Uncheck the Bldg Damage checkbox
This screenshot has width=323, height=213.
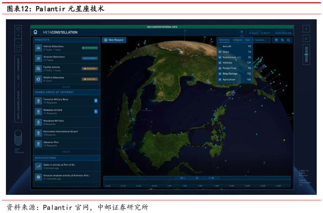(220, 74)
